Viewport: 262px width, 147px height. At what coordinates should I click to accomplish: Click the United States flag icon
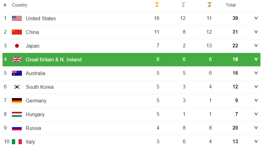[17, 18]
